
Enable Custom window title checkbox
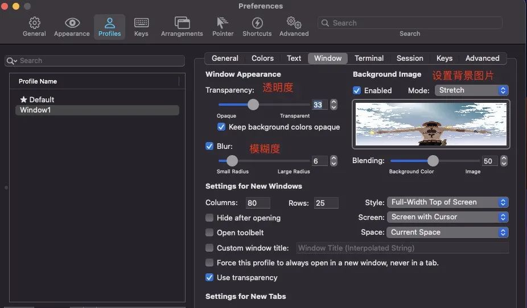point(209,248)
